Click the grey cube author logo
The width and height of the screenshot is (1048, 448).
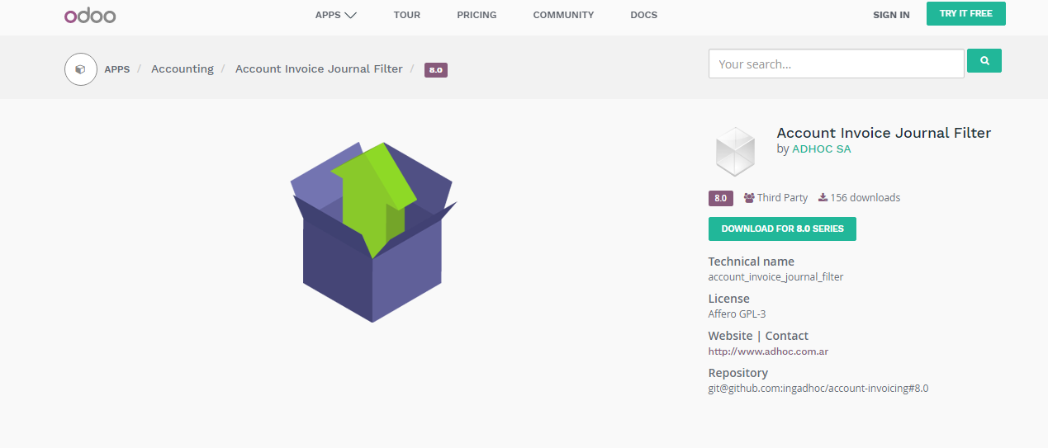click(734, 152)
